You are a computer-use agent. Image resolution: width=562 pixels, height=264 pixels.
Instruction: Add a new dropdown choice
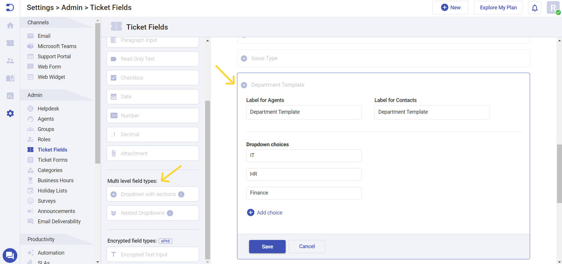coord(265,212)
